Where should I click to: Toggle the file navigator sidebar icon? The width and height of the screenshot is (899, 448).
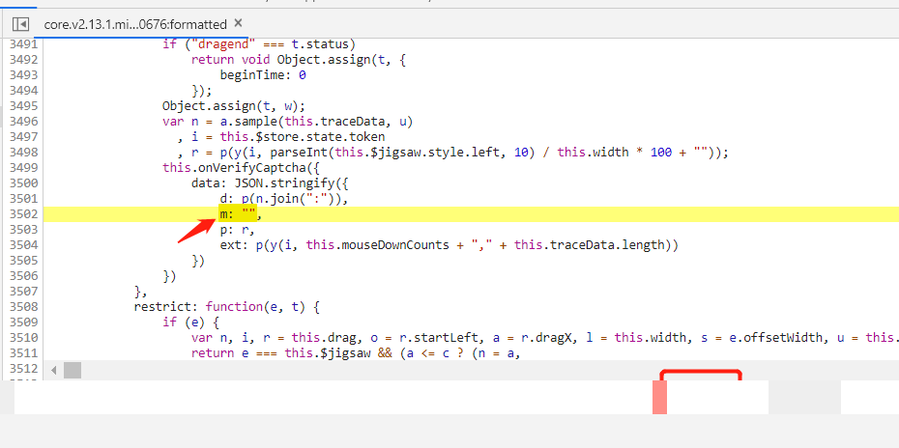point(20,23)
